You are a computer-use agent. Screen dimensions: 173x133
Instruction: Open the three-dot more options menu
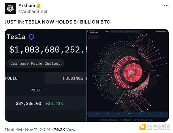coord(166,5)
